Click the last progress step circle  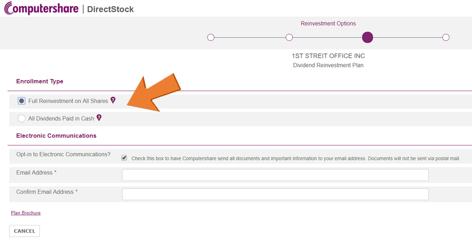pyautogui.click(x=446, y=37)
